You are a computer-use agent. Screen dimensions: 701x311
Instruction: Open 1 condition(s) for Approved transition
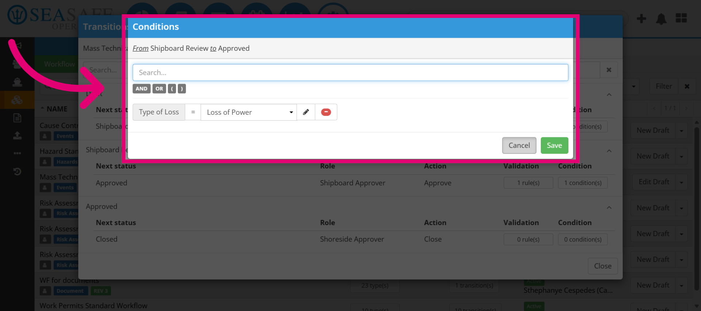[x=583, y=183]
